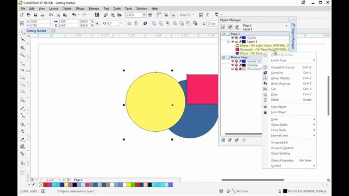Choose Object Properties in context menu
The image size is (349, 196).
click(289, 161)
